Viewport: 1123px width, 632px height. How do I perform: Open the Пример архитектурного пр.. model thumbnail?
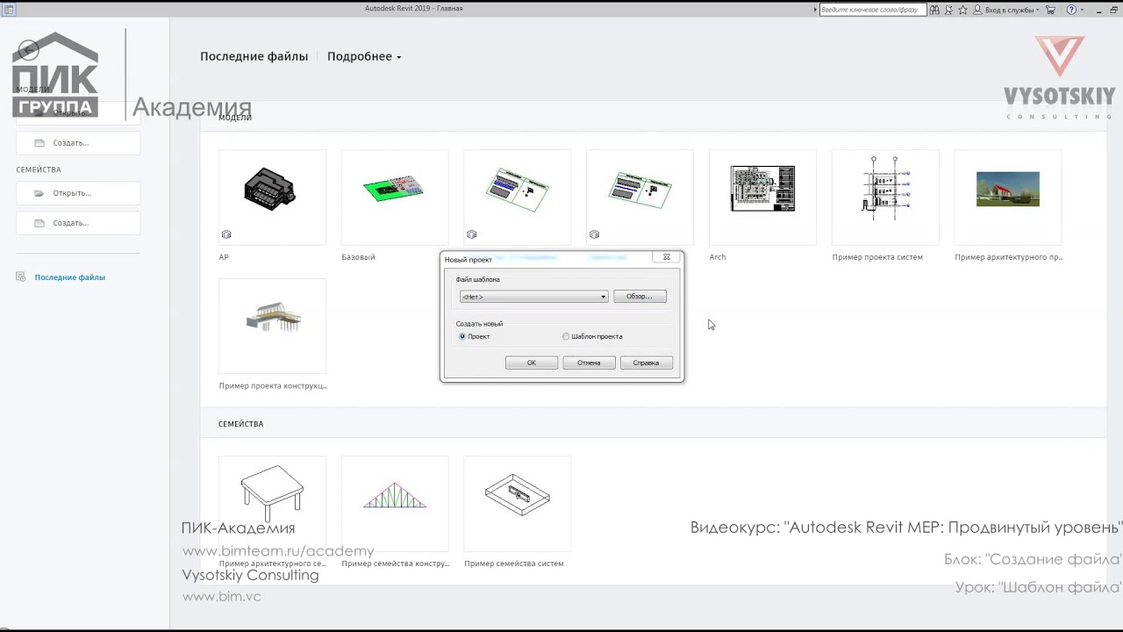coord(1008,197)
